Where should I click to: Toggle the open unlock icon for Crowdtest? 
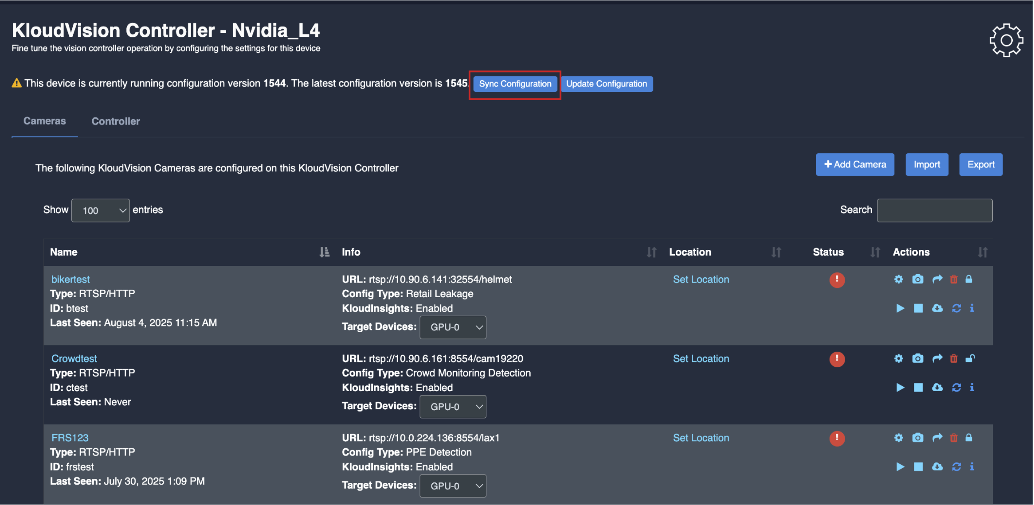tap(970, 358)
